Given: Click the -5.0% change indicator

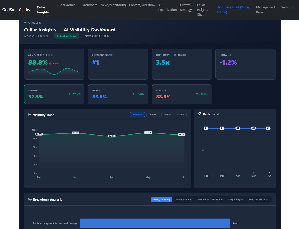Looking at the screenshot, I should click(x=54, y=64).
